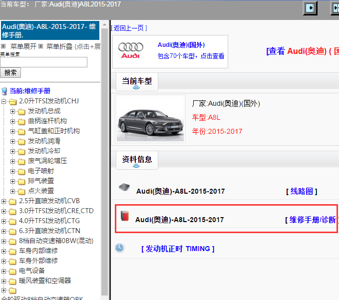The height and width of the screenshot is (300, 339).
Task: Click the scrollbar up arrow in left panel
Action: (x=105, y=24)
